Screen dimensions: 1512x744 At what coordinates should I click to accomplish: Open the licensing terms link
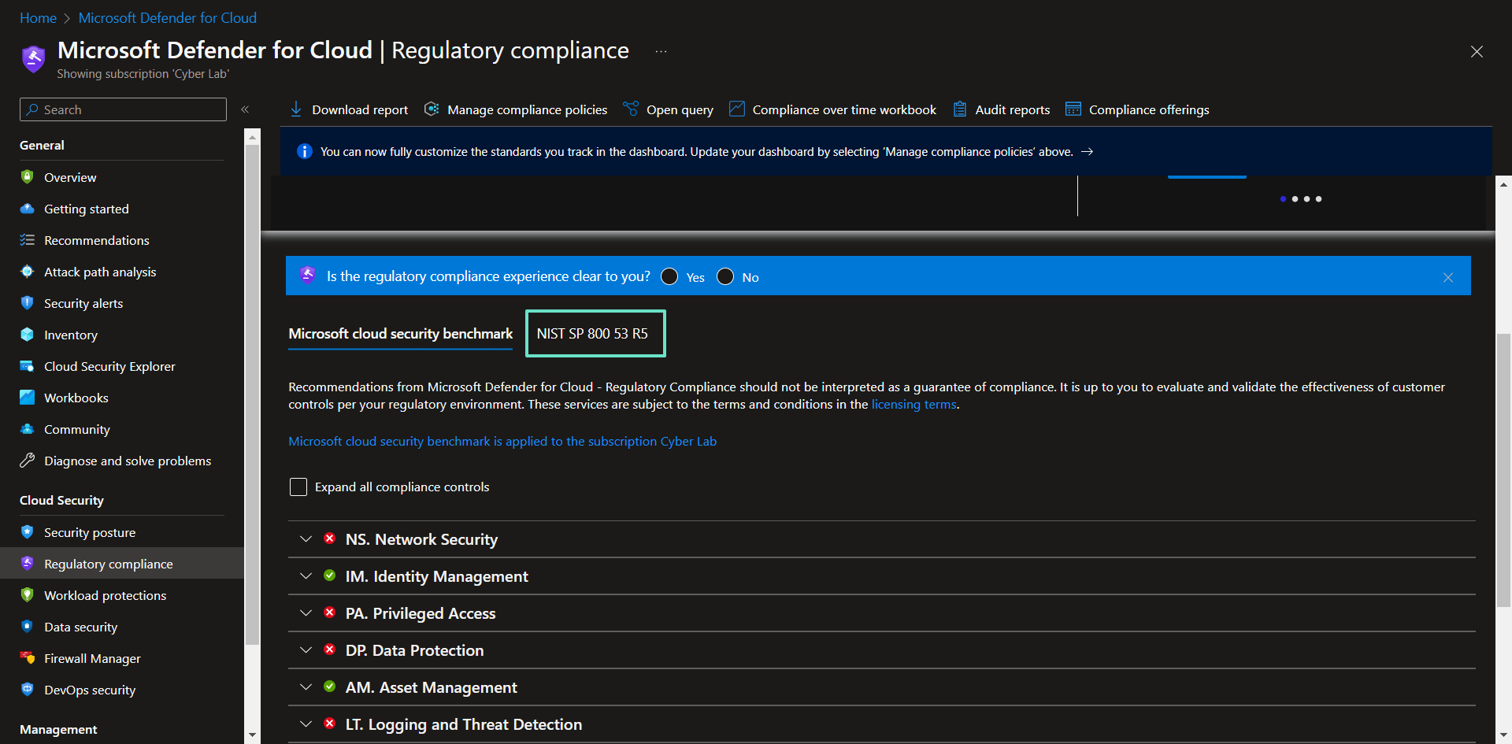click(913, 404)
